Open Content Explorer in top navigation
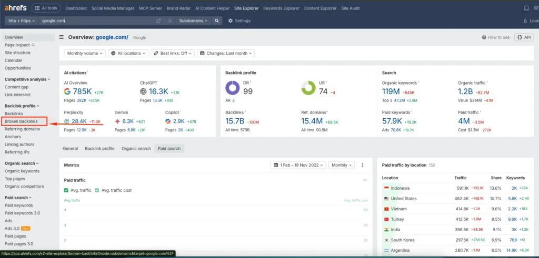Viewport: 539px width, 258px height. [x=320, y=8]
